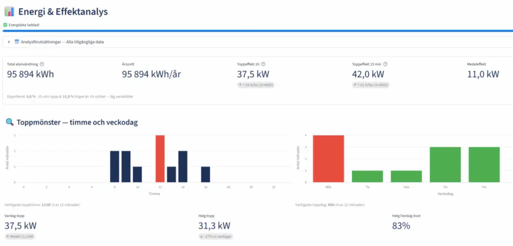Click the magnifying glass icon beside Toppmönster heading

pyautogui.click(x=9, y=122)
